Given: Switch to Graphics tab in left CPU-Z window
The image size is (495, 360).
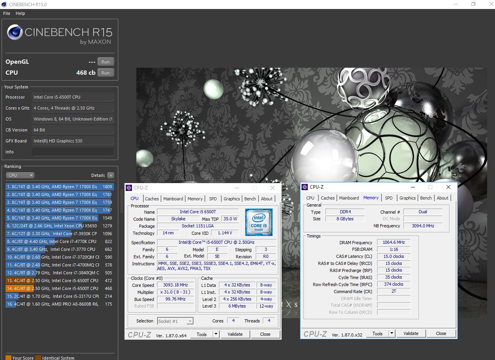Looking at the screenshot, I should click(232, 199).
